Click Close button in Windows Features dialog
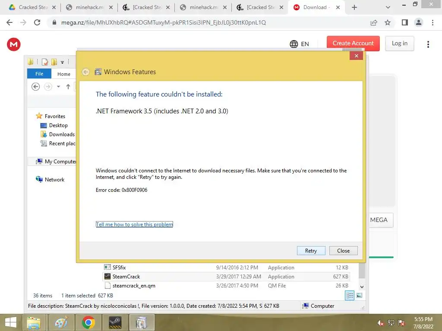Screen dimensions: 442x331 tap(343, 250)
